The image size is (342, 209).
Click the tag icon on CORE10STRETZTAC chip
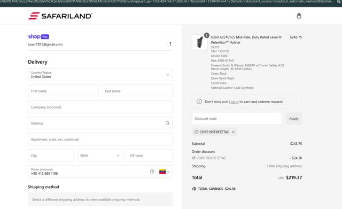[196, 132]
